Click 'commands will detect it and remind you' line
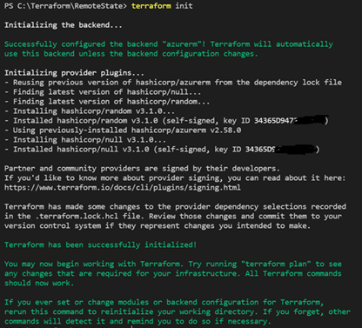362x328 pixels. click(137, 321)
